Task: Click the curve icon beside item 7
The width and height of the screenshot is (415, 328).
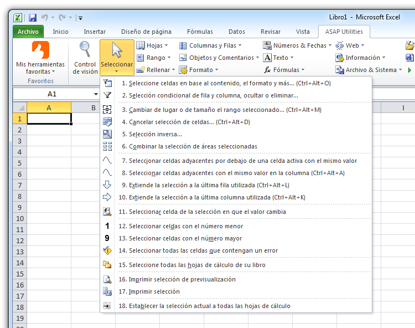Action: (x=107, y=161)
